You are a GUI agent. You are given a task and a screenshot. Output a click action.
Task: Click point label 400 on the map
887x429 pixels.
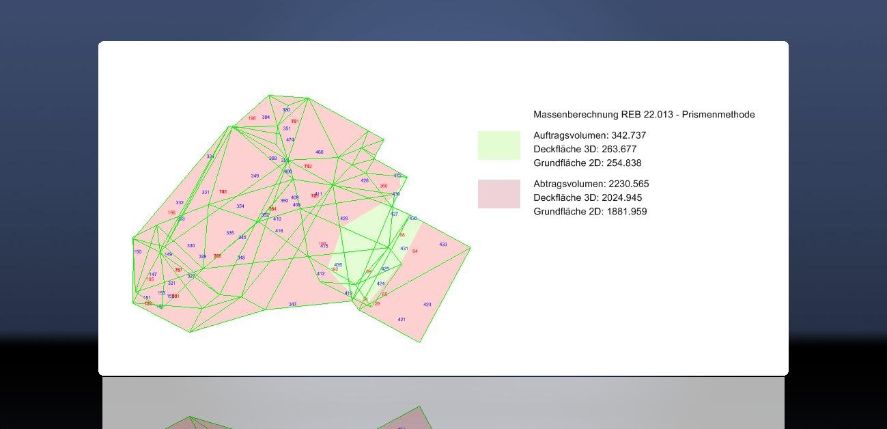click(288, 172)
